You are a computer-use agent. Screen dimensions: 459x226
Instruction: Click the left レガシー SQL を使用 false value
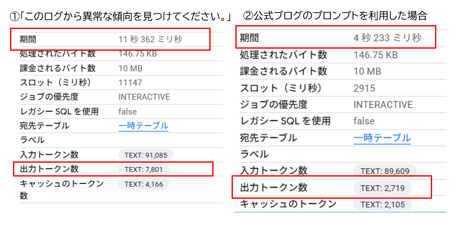tap(128, 112)
